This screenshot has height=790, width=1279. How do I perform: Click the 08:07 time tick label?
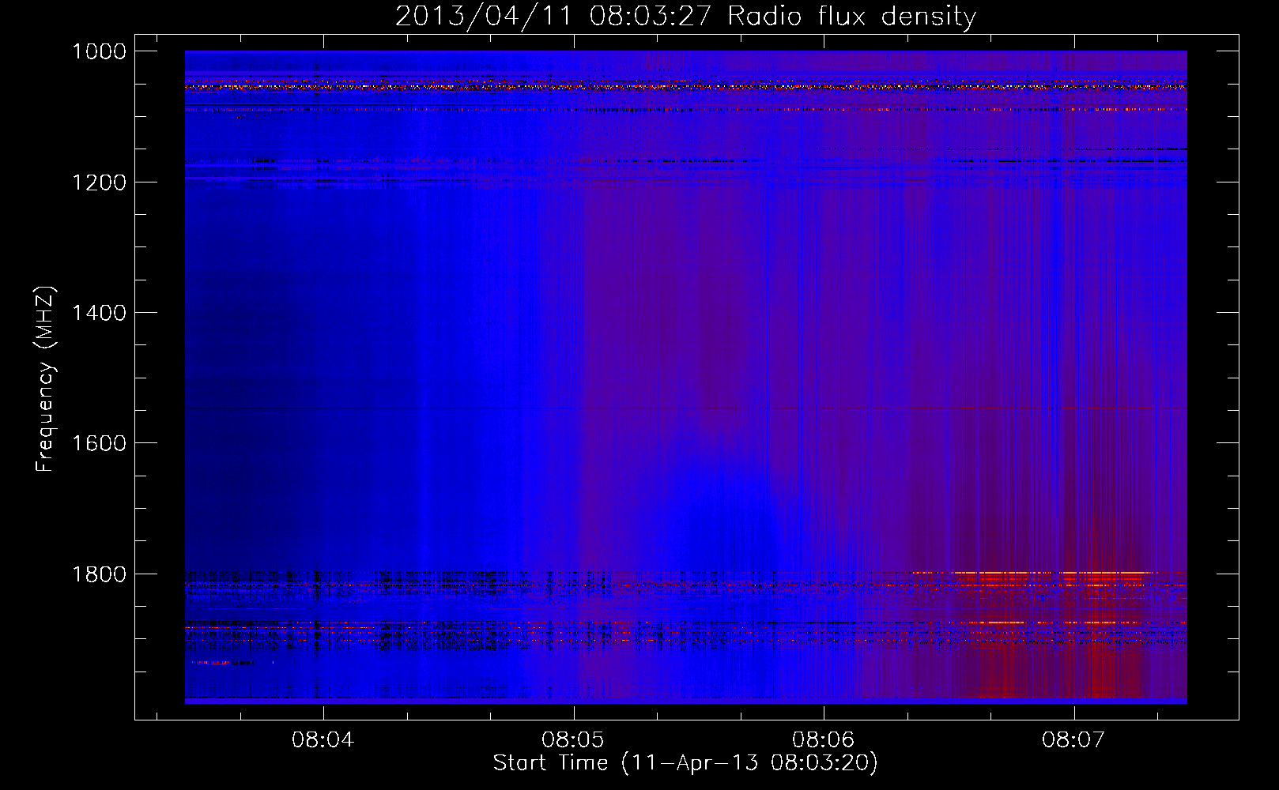tap(1073, 740)
